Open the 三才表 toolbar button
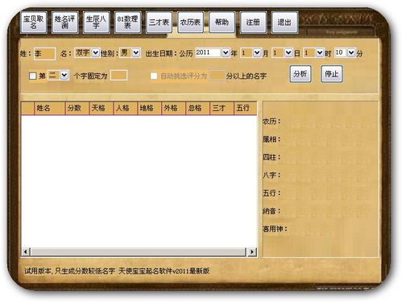Screen dimensions: 402x302 159,23
